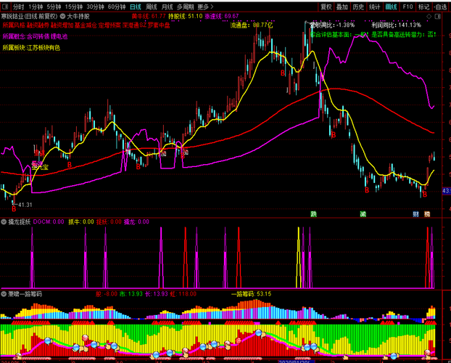Expand the 萧啸一路筹码 indicator dropdown

[x=4, y=294]
